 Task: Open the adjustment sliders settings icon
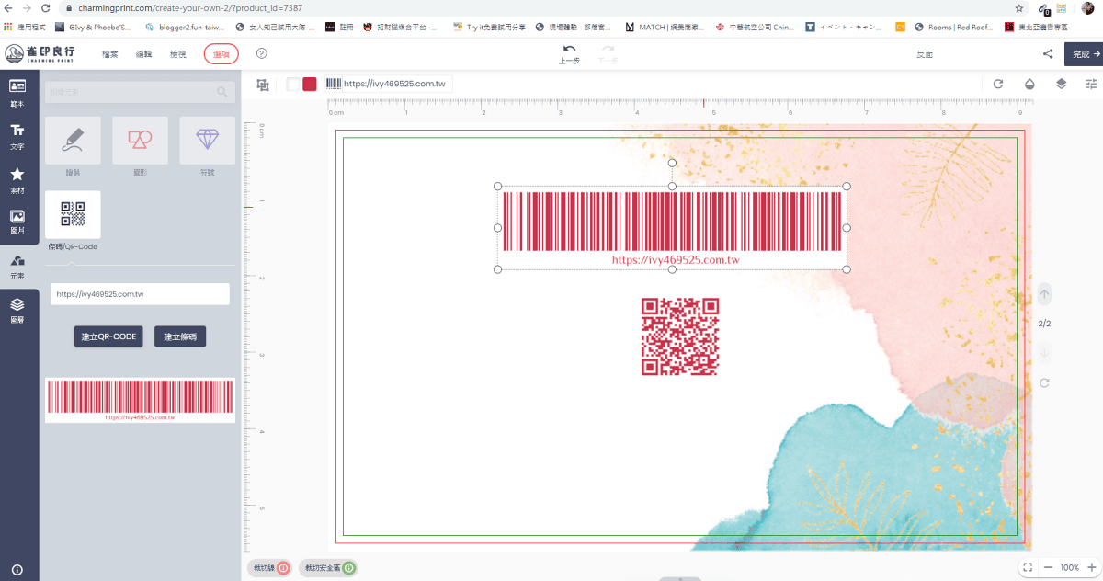tap(1091, 84)
